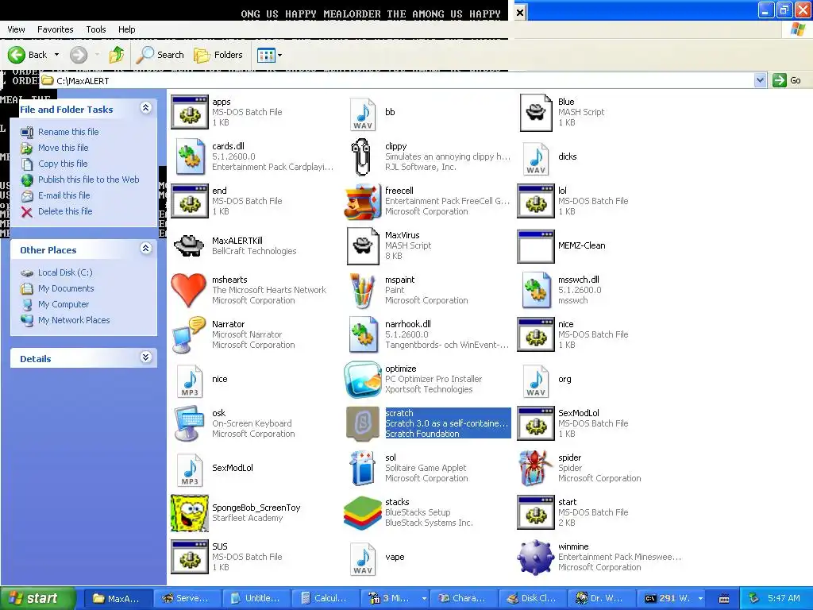Screen dimensions: 813x610
Task: Click the C:\MaxALERT address field
Action: coord(397,80)
